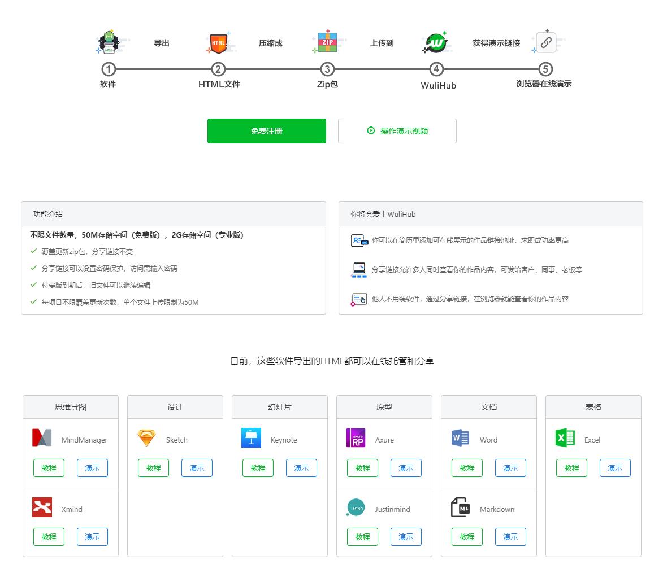Screen dimensions: 650x569
Task: Click the 幻灯片 category header
Action: (280, 407)
